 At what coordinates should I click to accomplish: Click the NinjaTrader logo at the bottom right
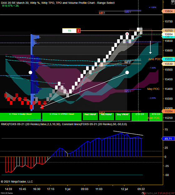(x=158, y=193)
